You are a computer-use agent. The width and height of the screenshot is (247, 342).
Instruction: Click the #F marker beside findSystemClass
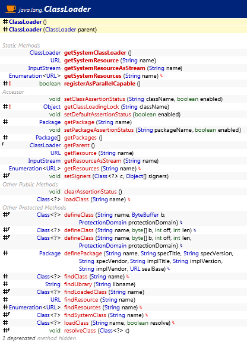(7, 315)
